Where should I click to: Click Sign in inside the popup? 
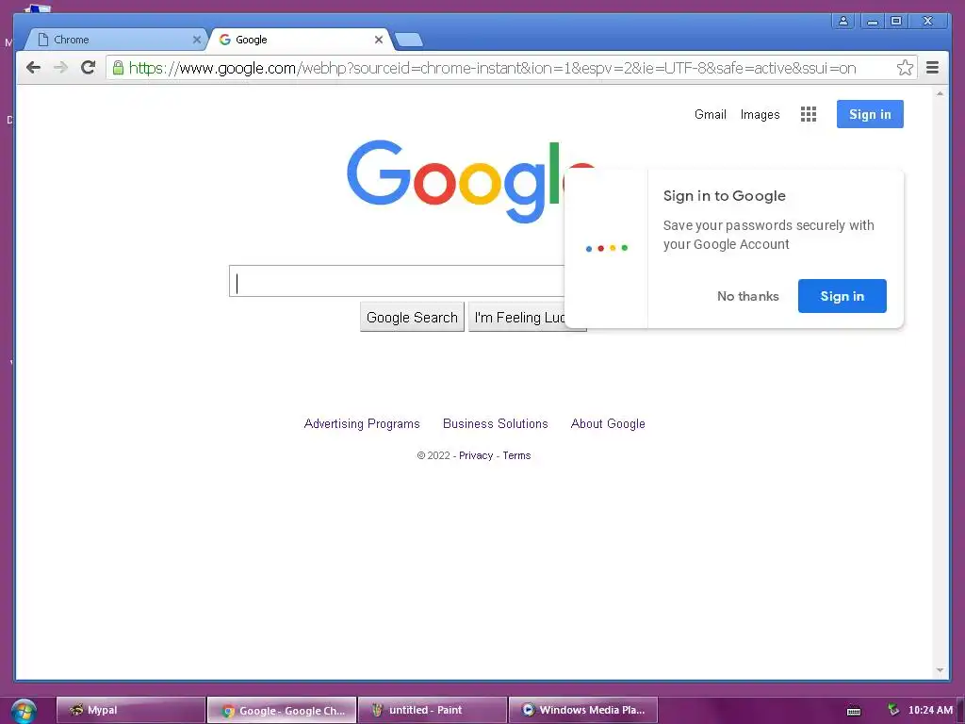(842, 296)
